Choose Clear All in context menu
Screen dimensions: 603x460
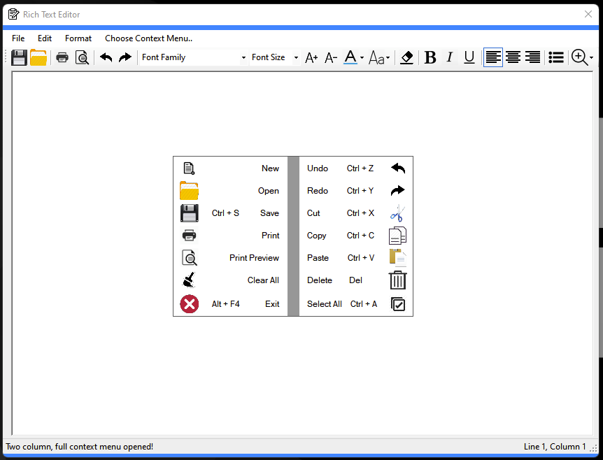click(230, 280)
